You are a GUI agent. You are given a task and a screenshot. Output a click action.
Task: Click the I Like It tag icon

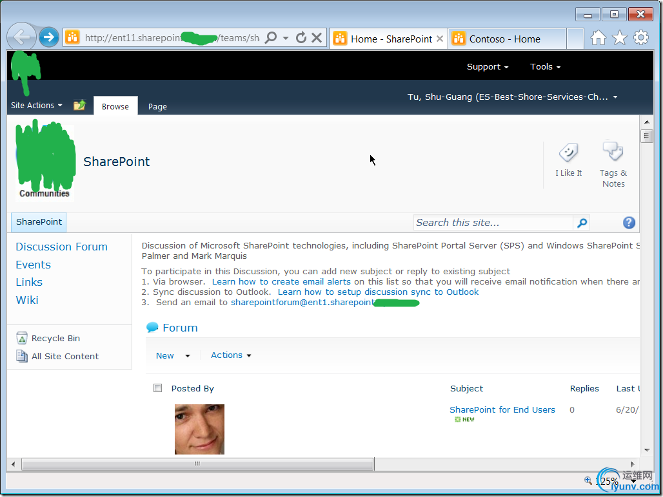568,153
